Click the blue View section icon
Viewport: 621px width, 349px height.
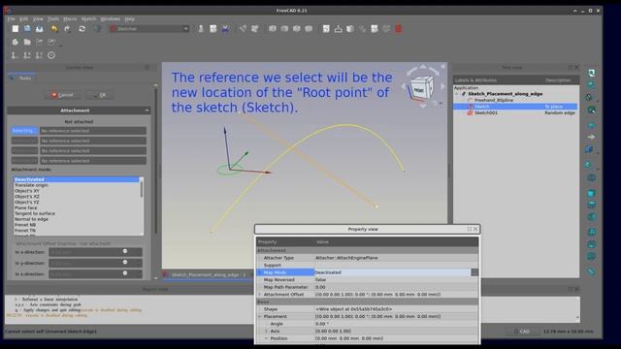(x=225, y=28)
